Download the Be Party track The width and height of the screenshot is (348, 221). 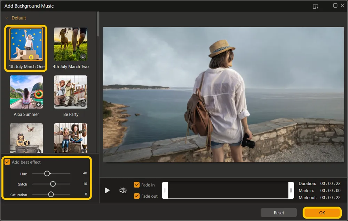click(83, 104)
